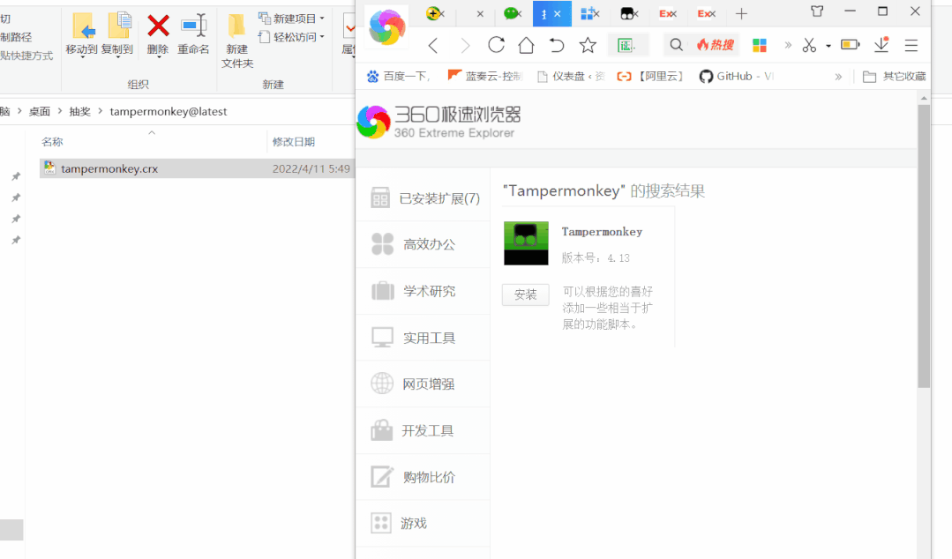
Task: Click 移动到 in Explorer ribbon
Action: [81, 34]
